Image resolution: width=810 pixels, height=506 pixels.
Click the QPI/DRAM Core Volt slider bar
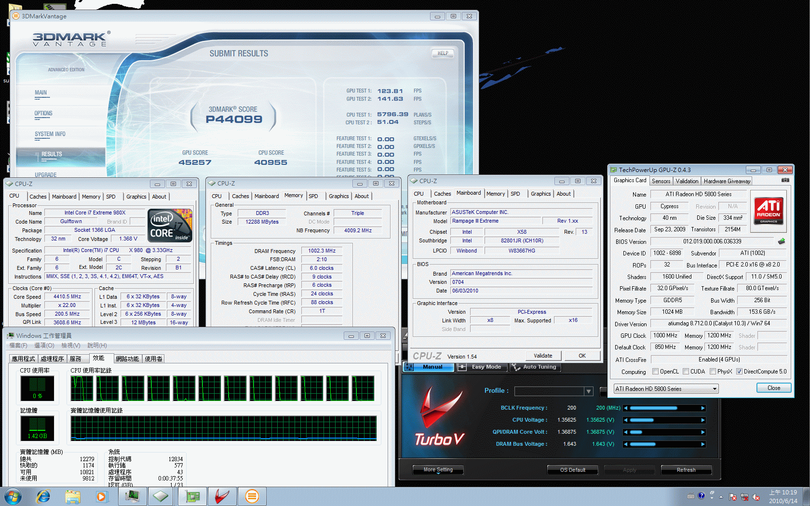click(x=664, y=432)
